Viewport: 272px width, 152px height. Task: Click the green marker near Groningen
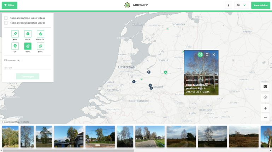(x=168, y=29)
